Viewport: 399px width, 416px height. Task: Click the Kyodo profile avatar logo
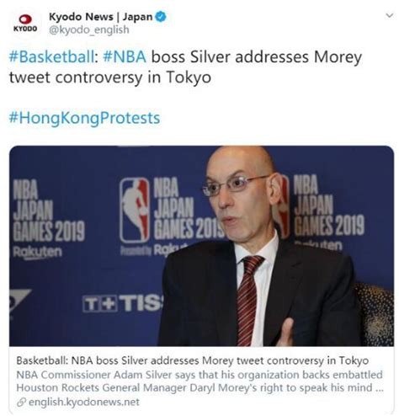click(x=25, y=24)
